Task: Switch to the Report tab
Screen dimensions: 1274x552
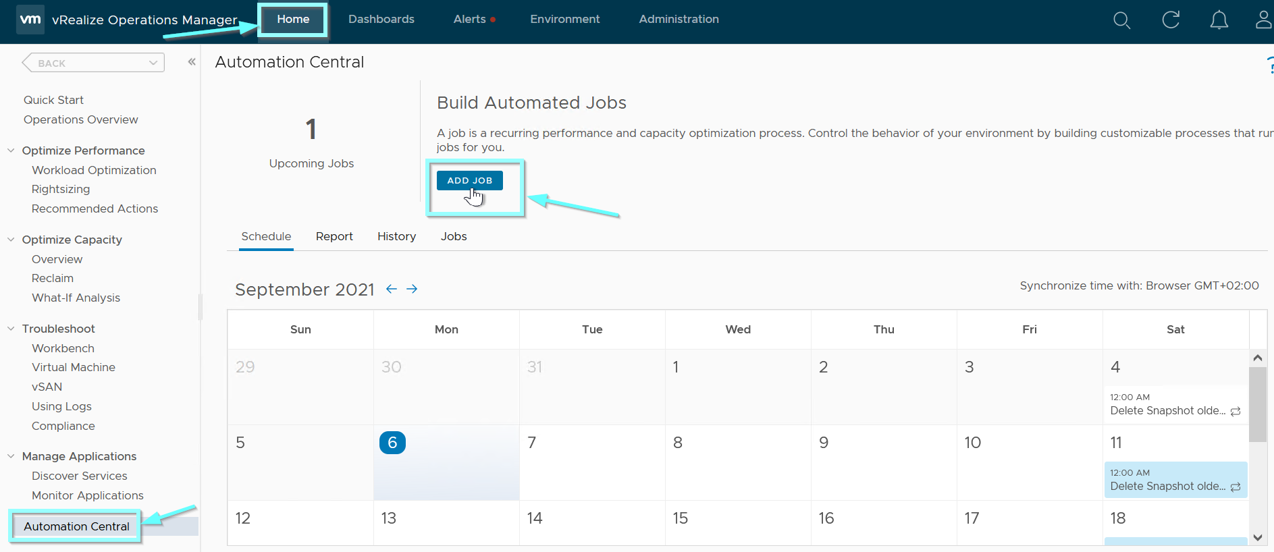Action: pyautogui.click(x=334, y=237)
